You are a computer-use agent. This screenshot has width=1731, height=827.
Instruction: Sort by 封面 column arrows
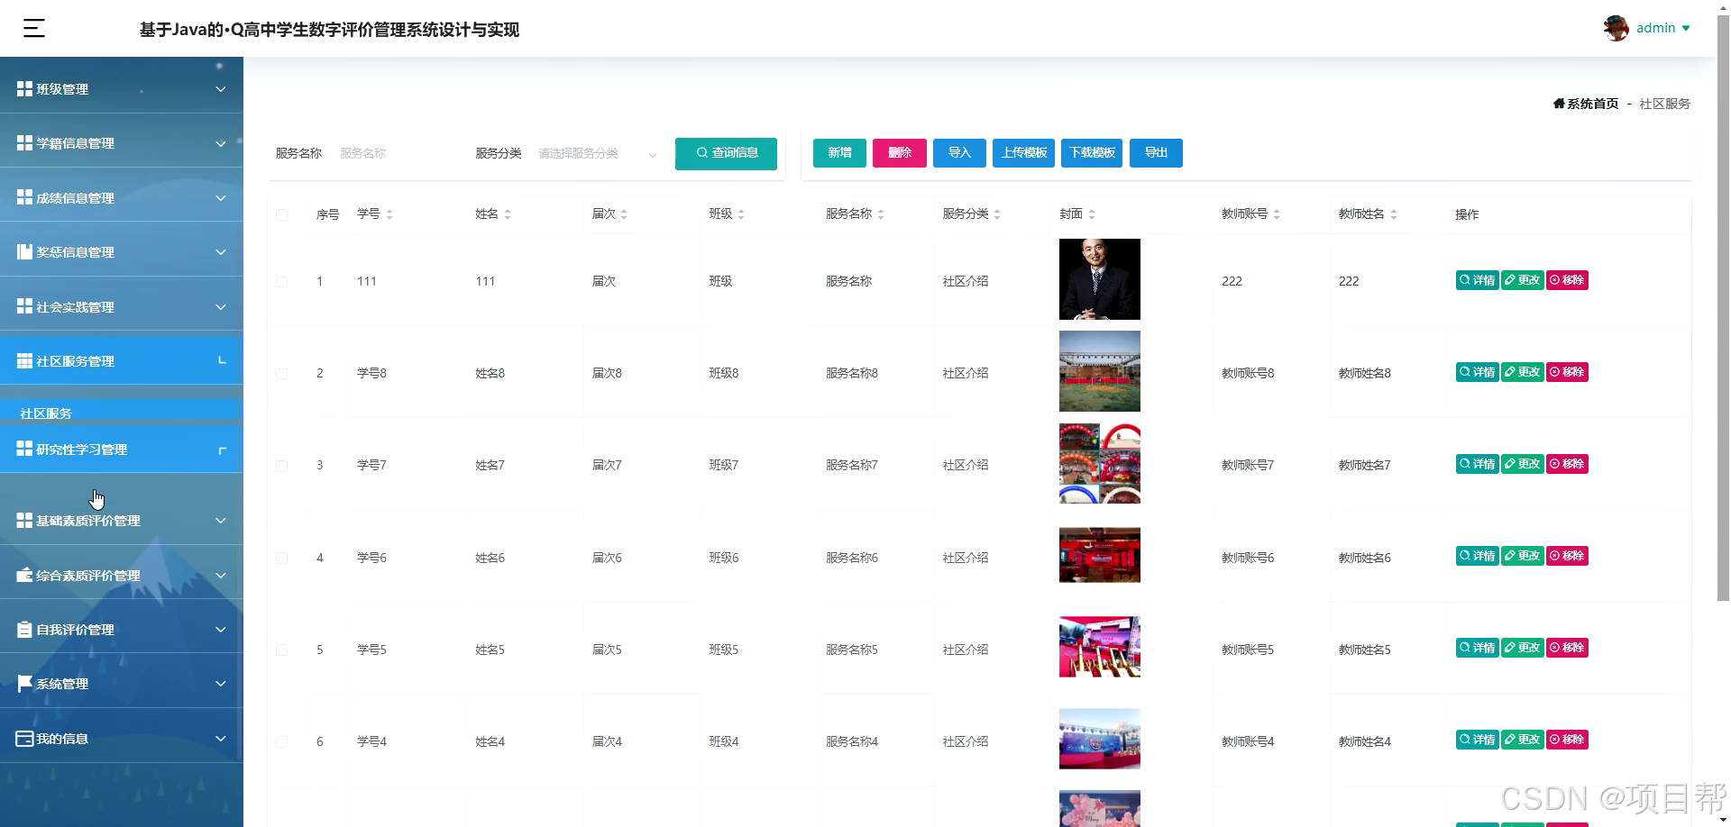[1092, 214]
